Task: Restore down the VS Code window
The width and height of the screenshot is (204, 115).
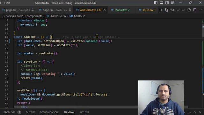Action: tap(190, 3)
